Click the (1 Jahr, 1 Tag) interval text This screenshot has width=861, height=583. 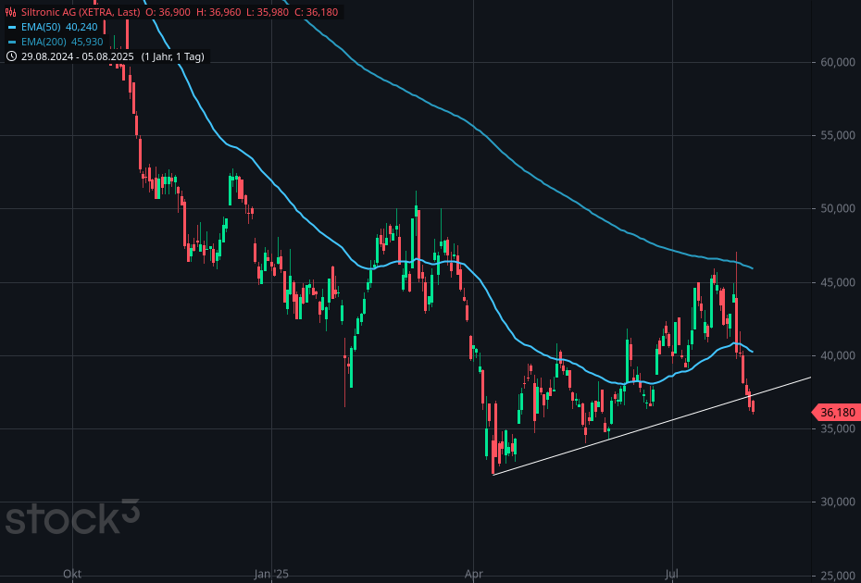(173, 56)
